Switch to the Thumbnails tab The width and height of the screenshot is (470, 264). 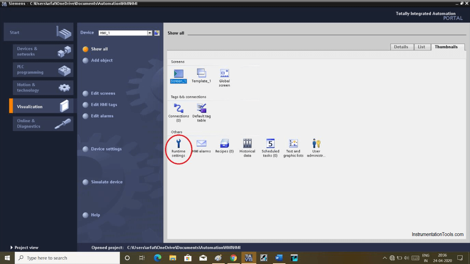[x=447, y=47]
